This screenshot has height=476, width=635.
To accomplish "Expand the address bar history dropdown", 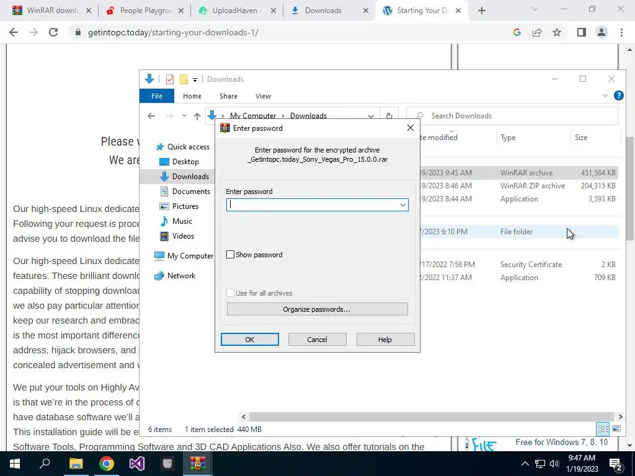I will point(371,116).
